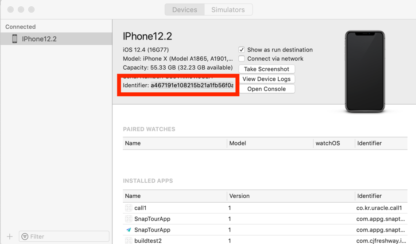
Task: Click installed apps Identifier column header
Action: tap(381, 196)
